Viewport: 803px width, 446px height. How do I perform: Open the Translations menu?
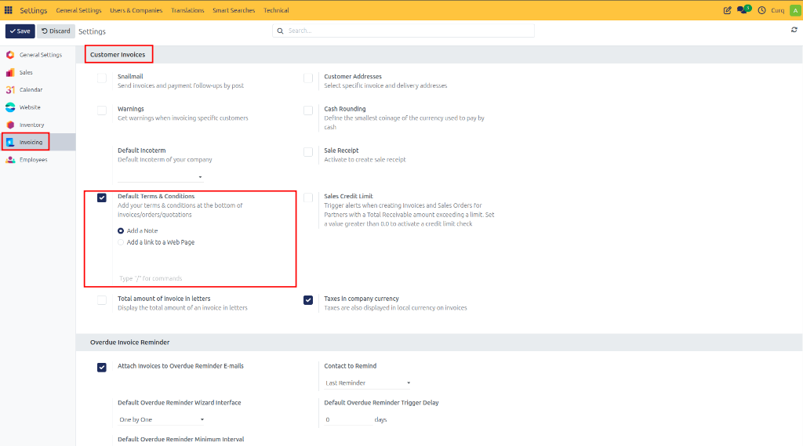click(x=187, y=10)
